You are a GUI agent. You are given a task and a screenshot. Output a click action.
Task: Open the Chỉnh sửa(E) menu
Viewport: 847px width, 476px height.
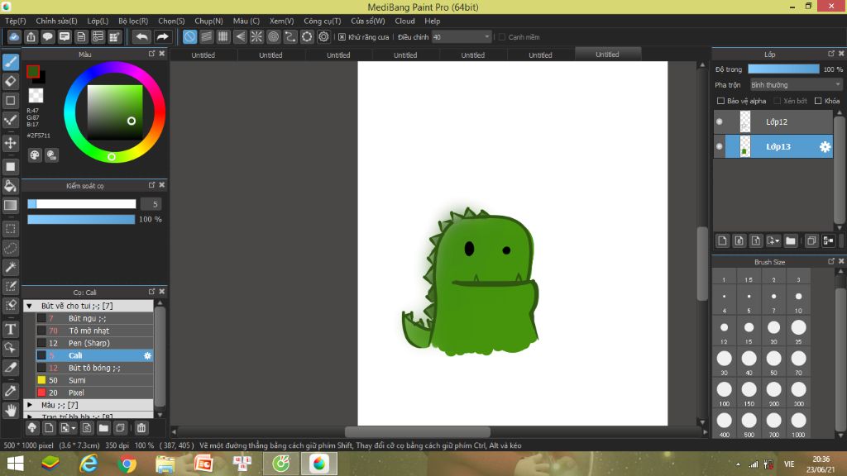coord(57,21)
